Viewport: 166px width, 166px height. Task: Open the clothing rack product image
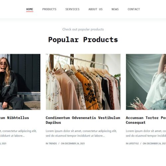point(83,82)
